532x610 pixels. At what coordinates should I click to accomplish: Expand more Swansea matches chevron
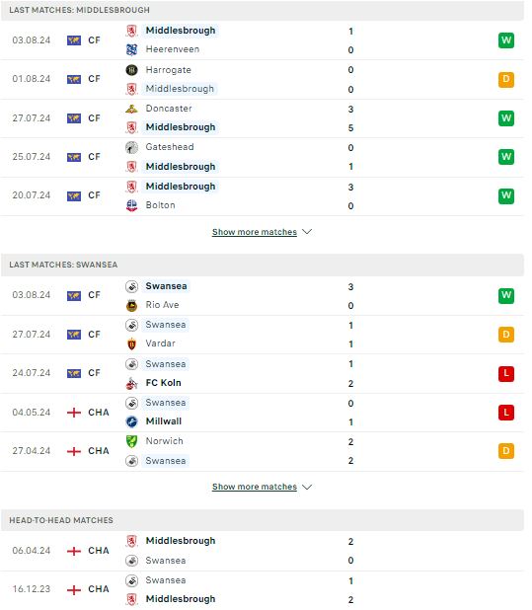(307, 487)
